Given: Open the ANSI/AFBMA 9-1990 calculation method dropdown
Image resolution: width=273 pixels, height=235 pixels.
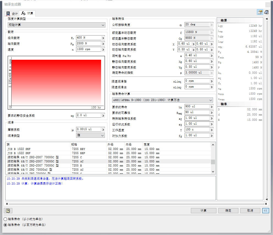Looking at the screenshot, I should point(162,100).
